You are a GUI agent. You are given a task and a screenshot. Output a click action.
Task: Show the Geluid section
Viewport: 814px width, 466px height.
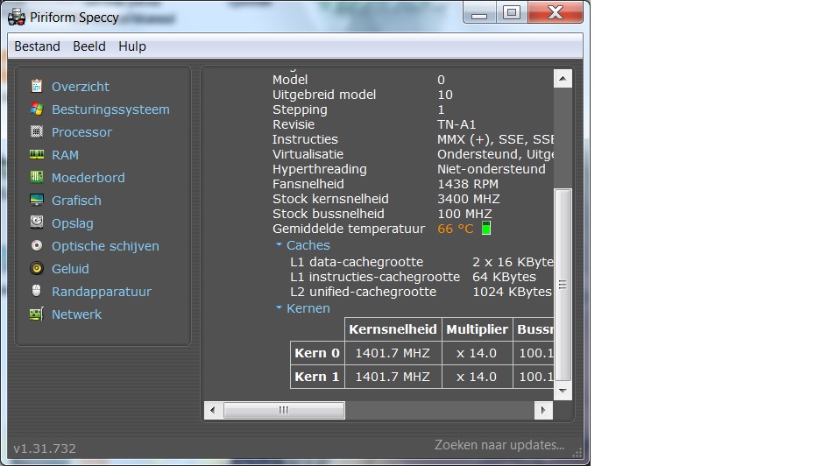70,269
